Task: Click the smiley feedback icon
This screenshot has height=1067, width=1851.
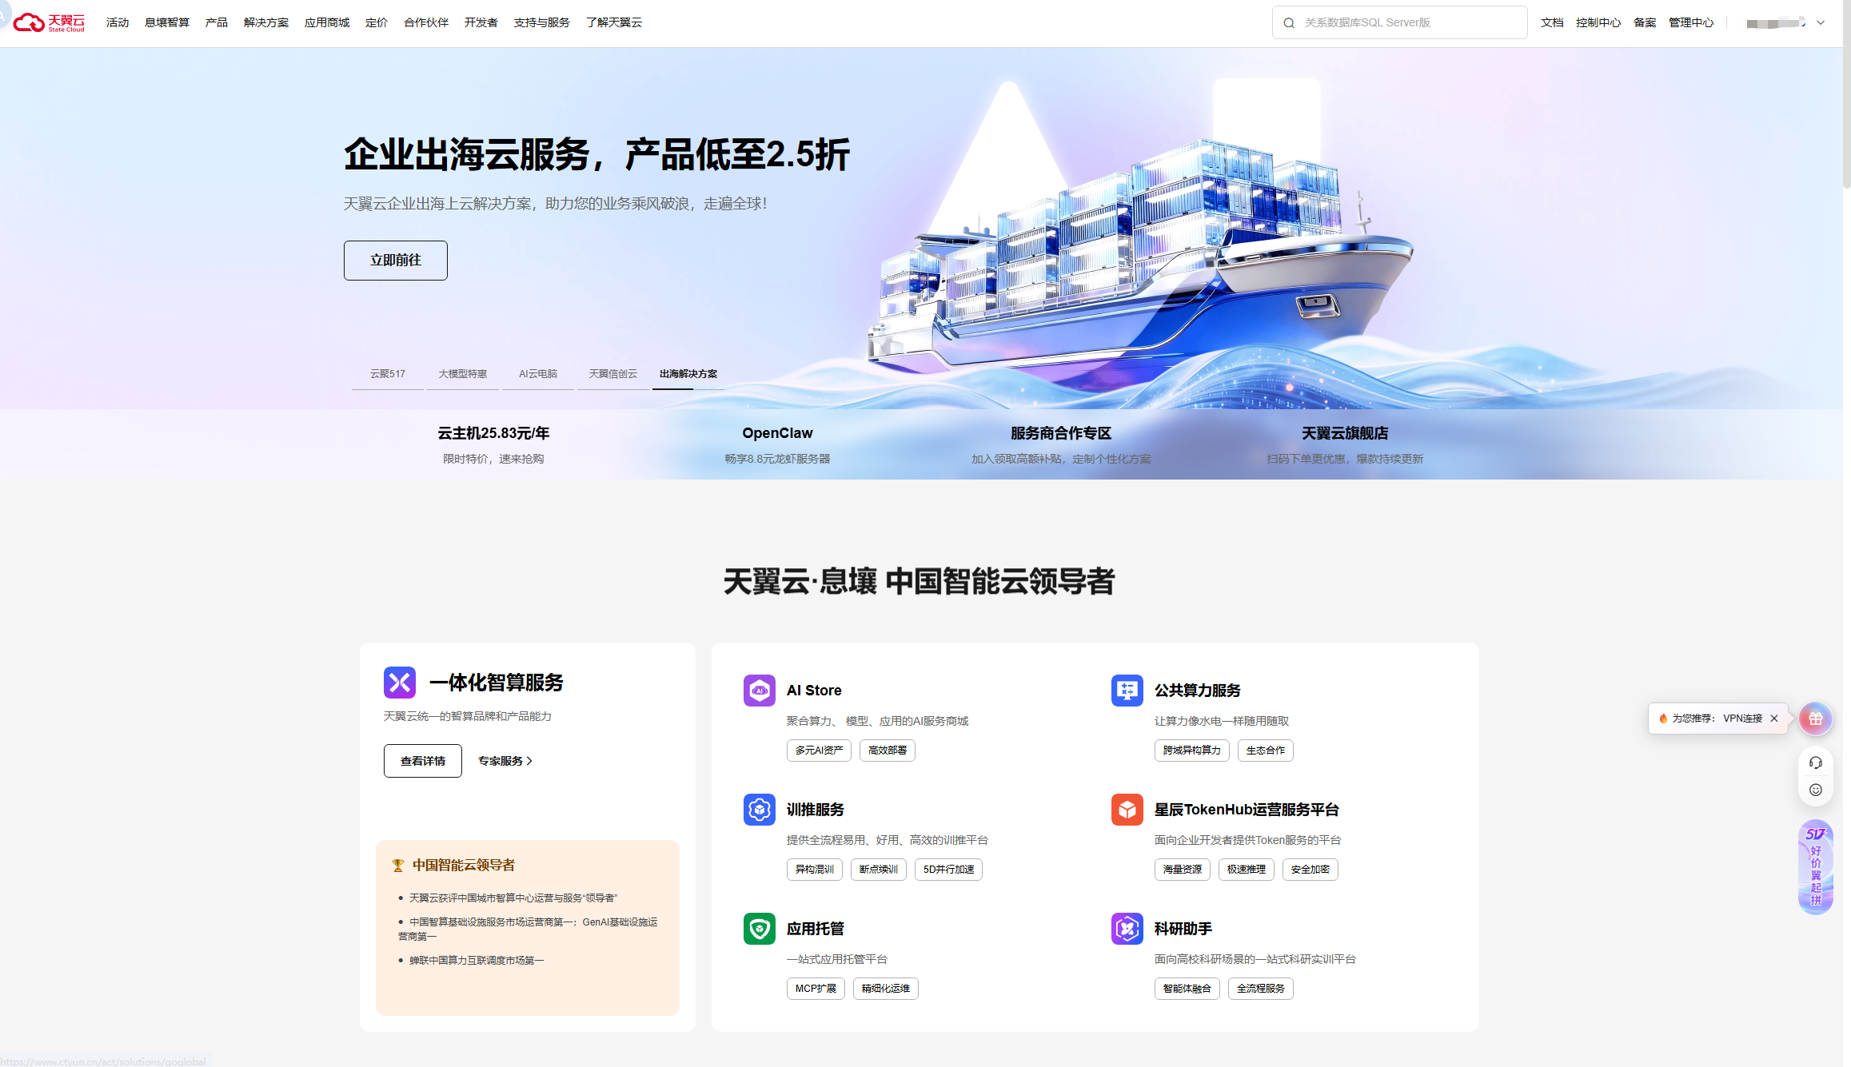Action: [x=1815, y=790]
